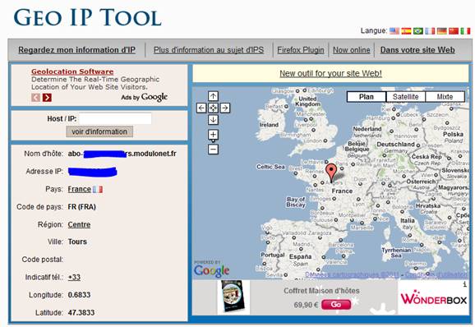Click French flag beside France country

[98, 190]
